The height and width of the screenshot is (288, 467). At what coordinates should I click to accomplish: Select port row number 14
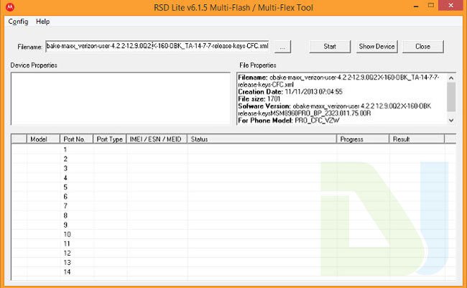233,272
